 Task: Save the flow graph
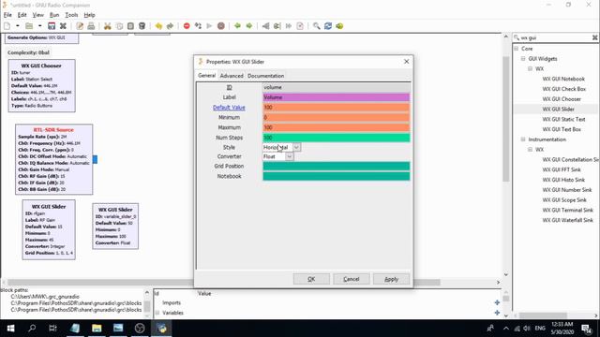tap(52, 26)
